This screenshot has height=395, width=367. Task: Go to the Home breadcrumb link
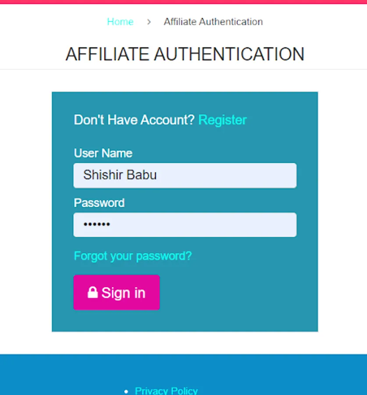click(x=120, y=22)
